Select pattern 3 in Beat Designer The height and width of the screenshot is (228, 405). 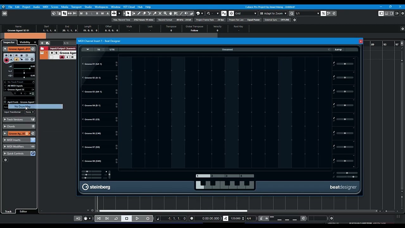(232, 176)
